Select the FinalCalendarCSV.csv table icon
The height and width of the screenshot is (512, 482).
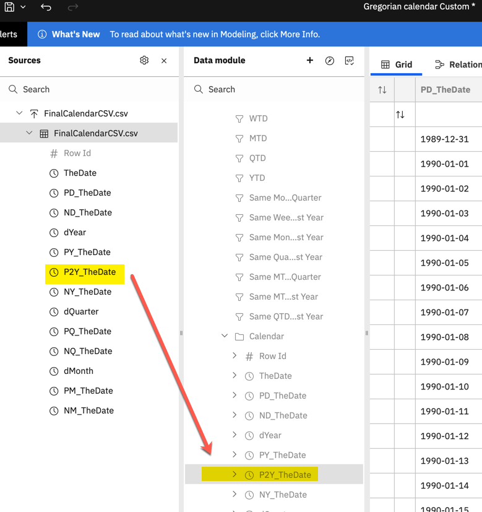[44, 134]
